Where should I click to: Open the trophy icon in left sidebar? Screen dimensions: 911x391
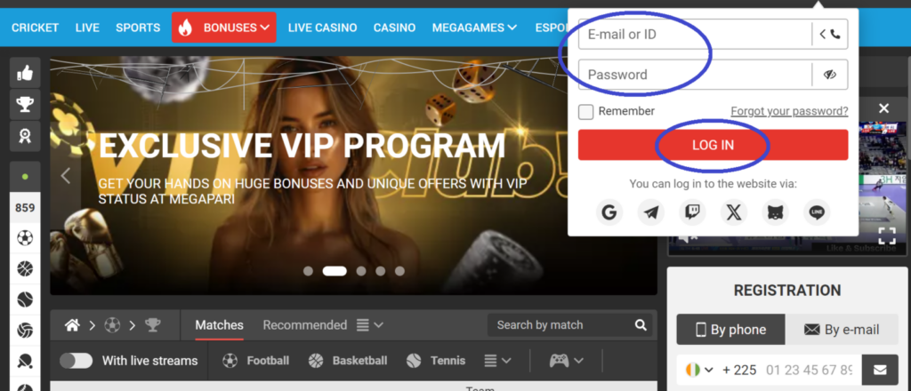click(x=25, y=105)
